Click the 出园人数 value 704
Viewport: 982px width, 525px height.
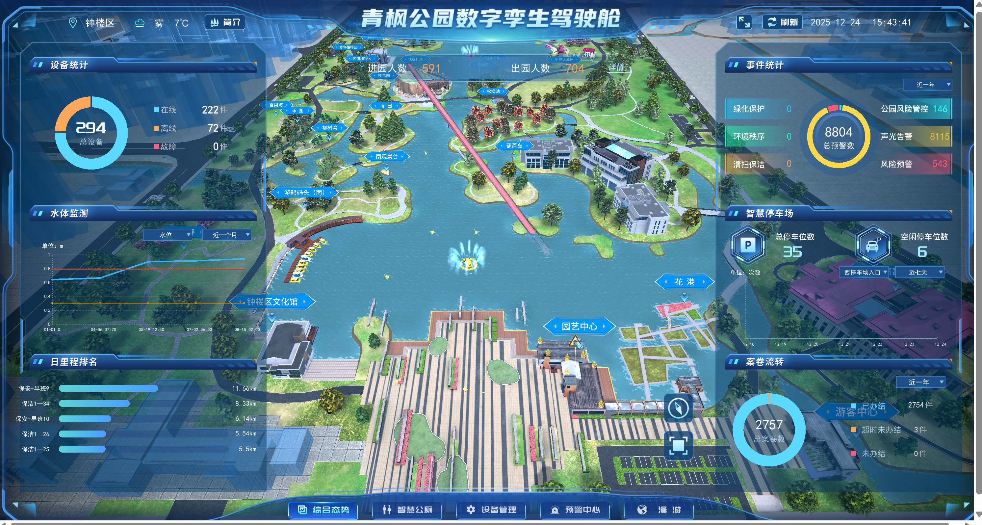575,68
